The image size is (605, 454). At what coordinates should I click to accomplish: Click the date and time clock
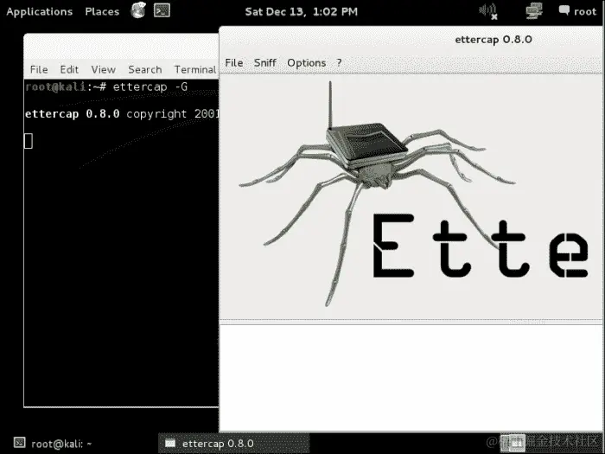[x=302, y=11]
